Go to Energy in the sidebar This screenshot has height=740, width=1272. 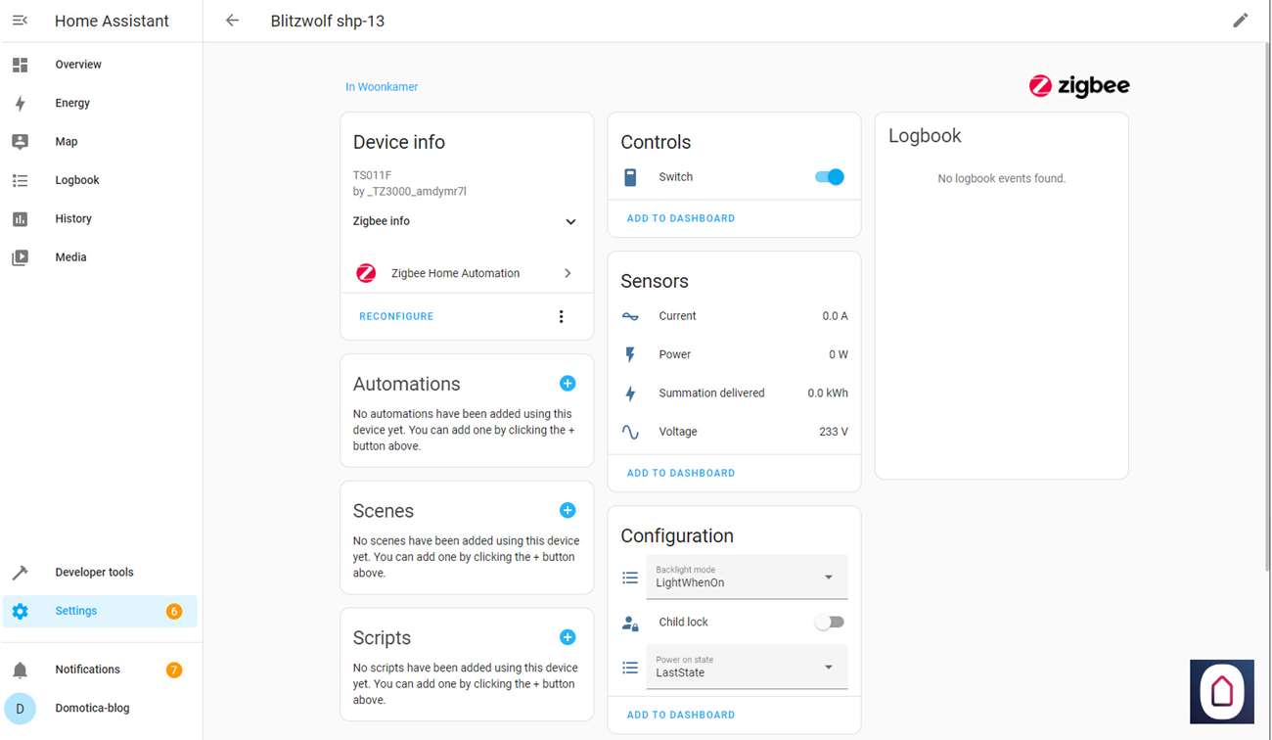(72, 103)
